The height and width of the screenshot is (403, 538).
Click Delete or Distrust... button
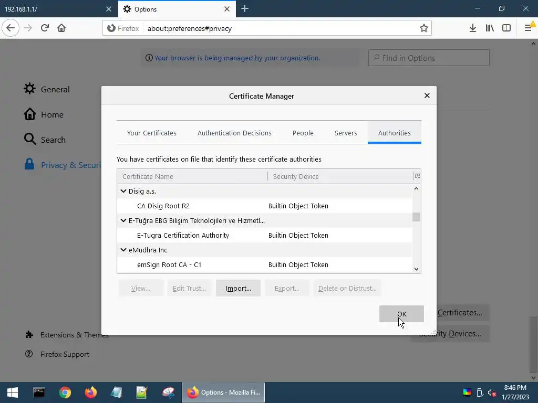click(x=347, y=288)
